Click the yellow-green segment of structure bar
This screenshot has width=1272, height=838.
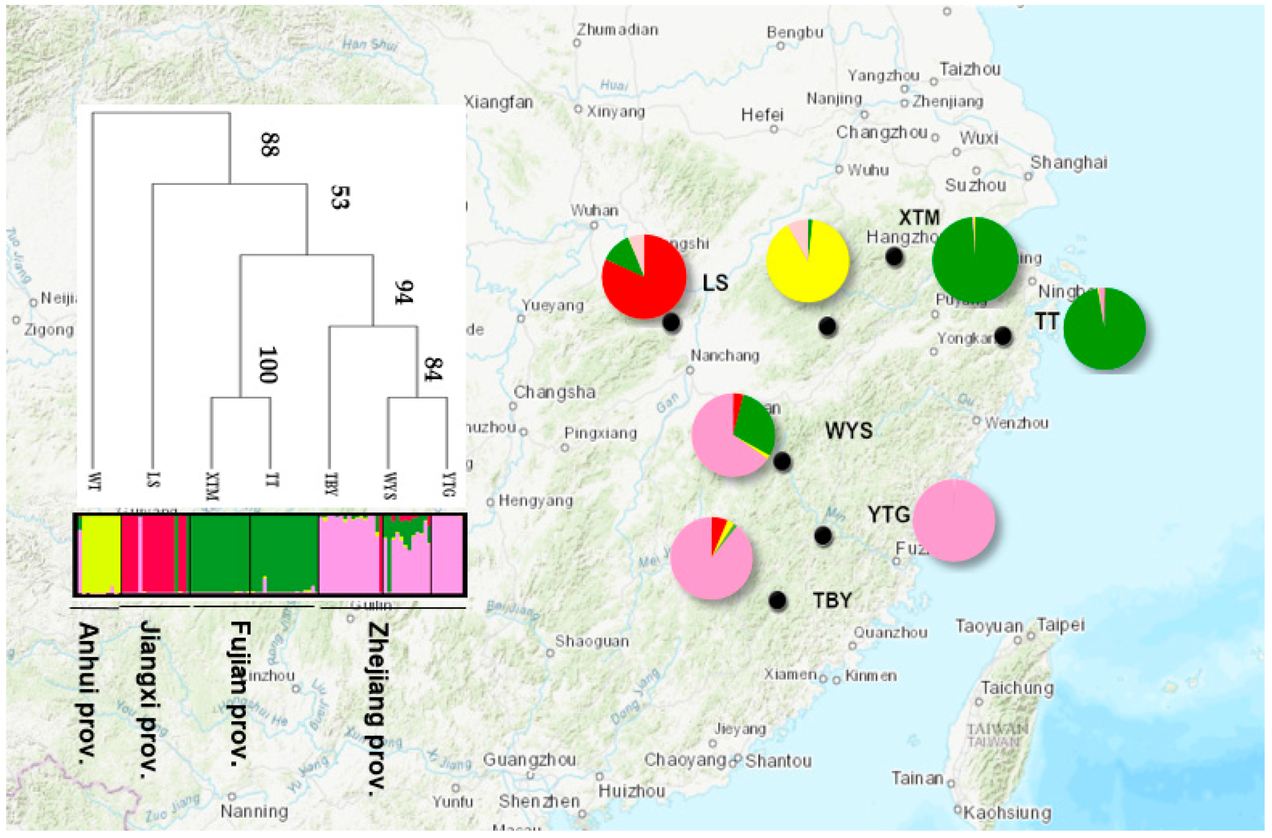tap(101, 553)
